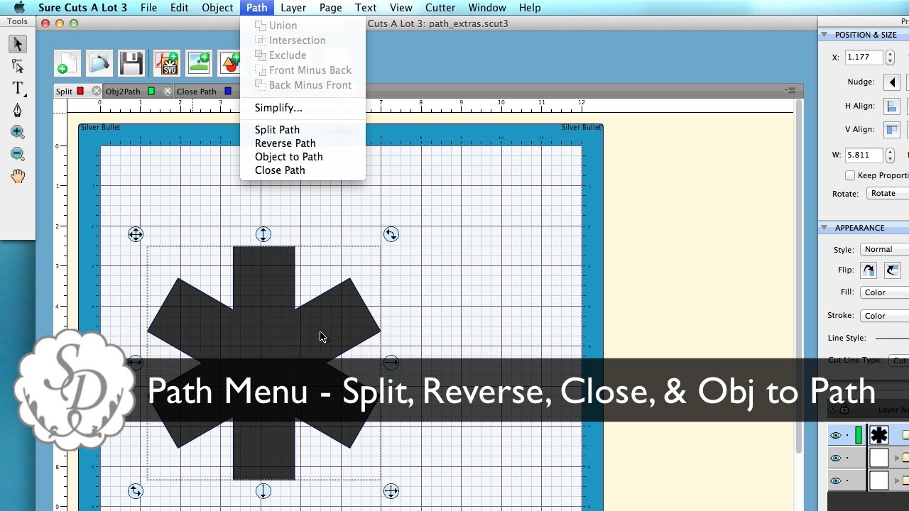This screenshot has height=511, width=909.
Task: Open the Cutter menu
Action: [440, 8]
